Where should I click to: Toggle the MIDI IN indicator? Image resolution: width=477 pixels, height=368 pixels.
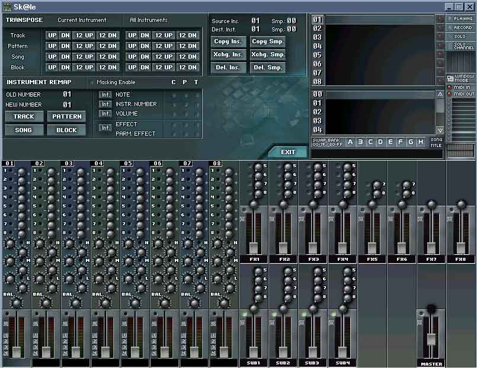click(449, 88)
